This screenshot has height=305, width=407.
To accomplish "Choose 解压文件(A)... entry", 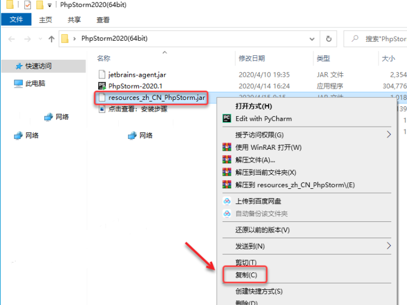I will [x=255, y=160].
